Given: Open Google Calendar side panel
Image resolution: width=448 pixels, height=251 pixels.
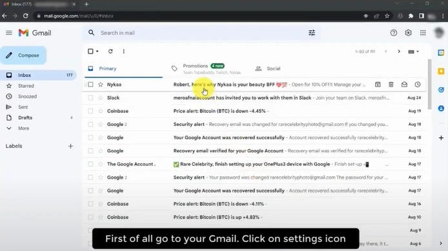Looking at the screenshot, I should [441, 53].
